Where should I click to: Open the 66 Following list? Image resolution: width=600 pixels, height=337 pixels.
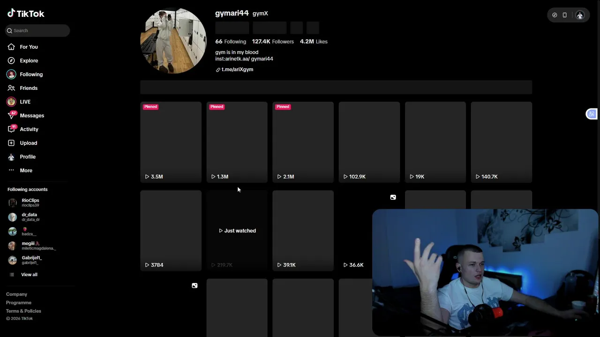(231, 42)
